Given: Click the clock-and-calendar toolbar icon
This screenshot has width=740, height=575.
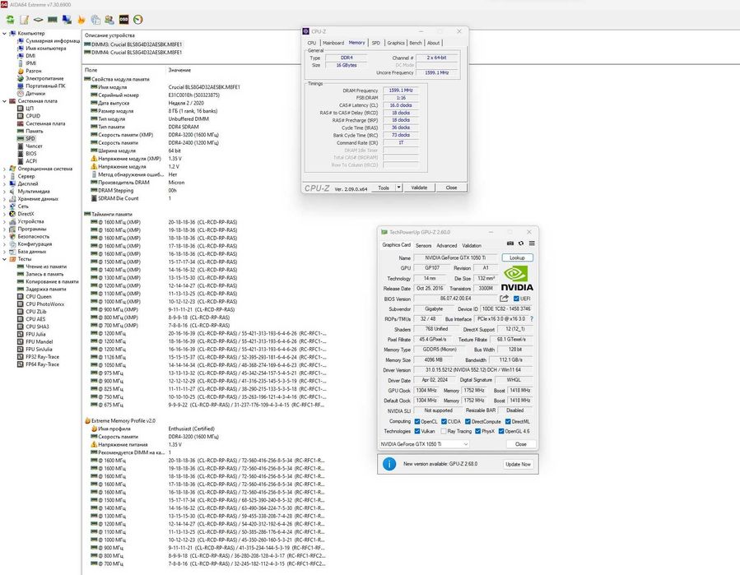Looking at the screenshot, I should click(x=95, y=20).
